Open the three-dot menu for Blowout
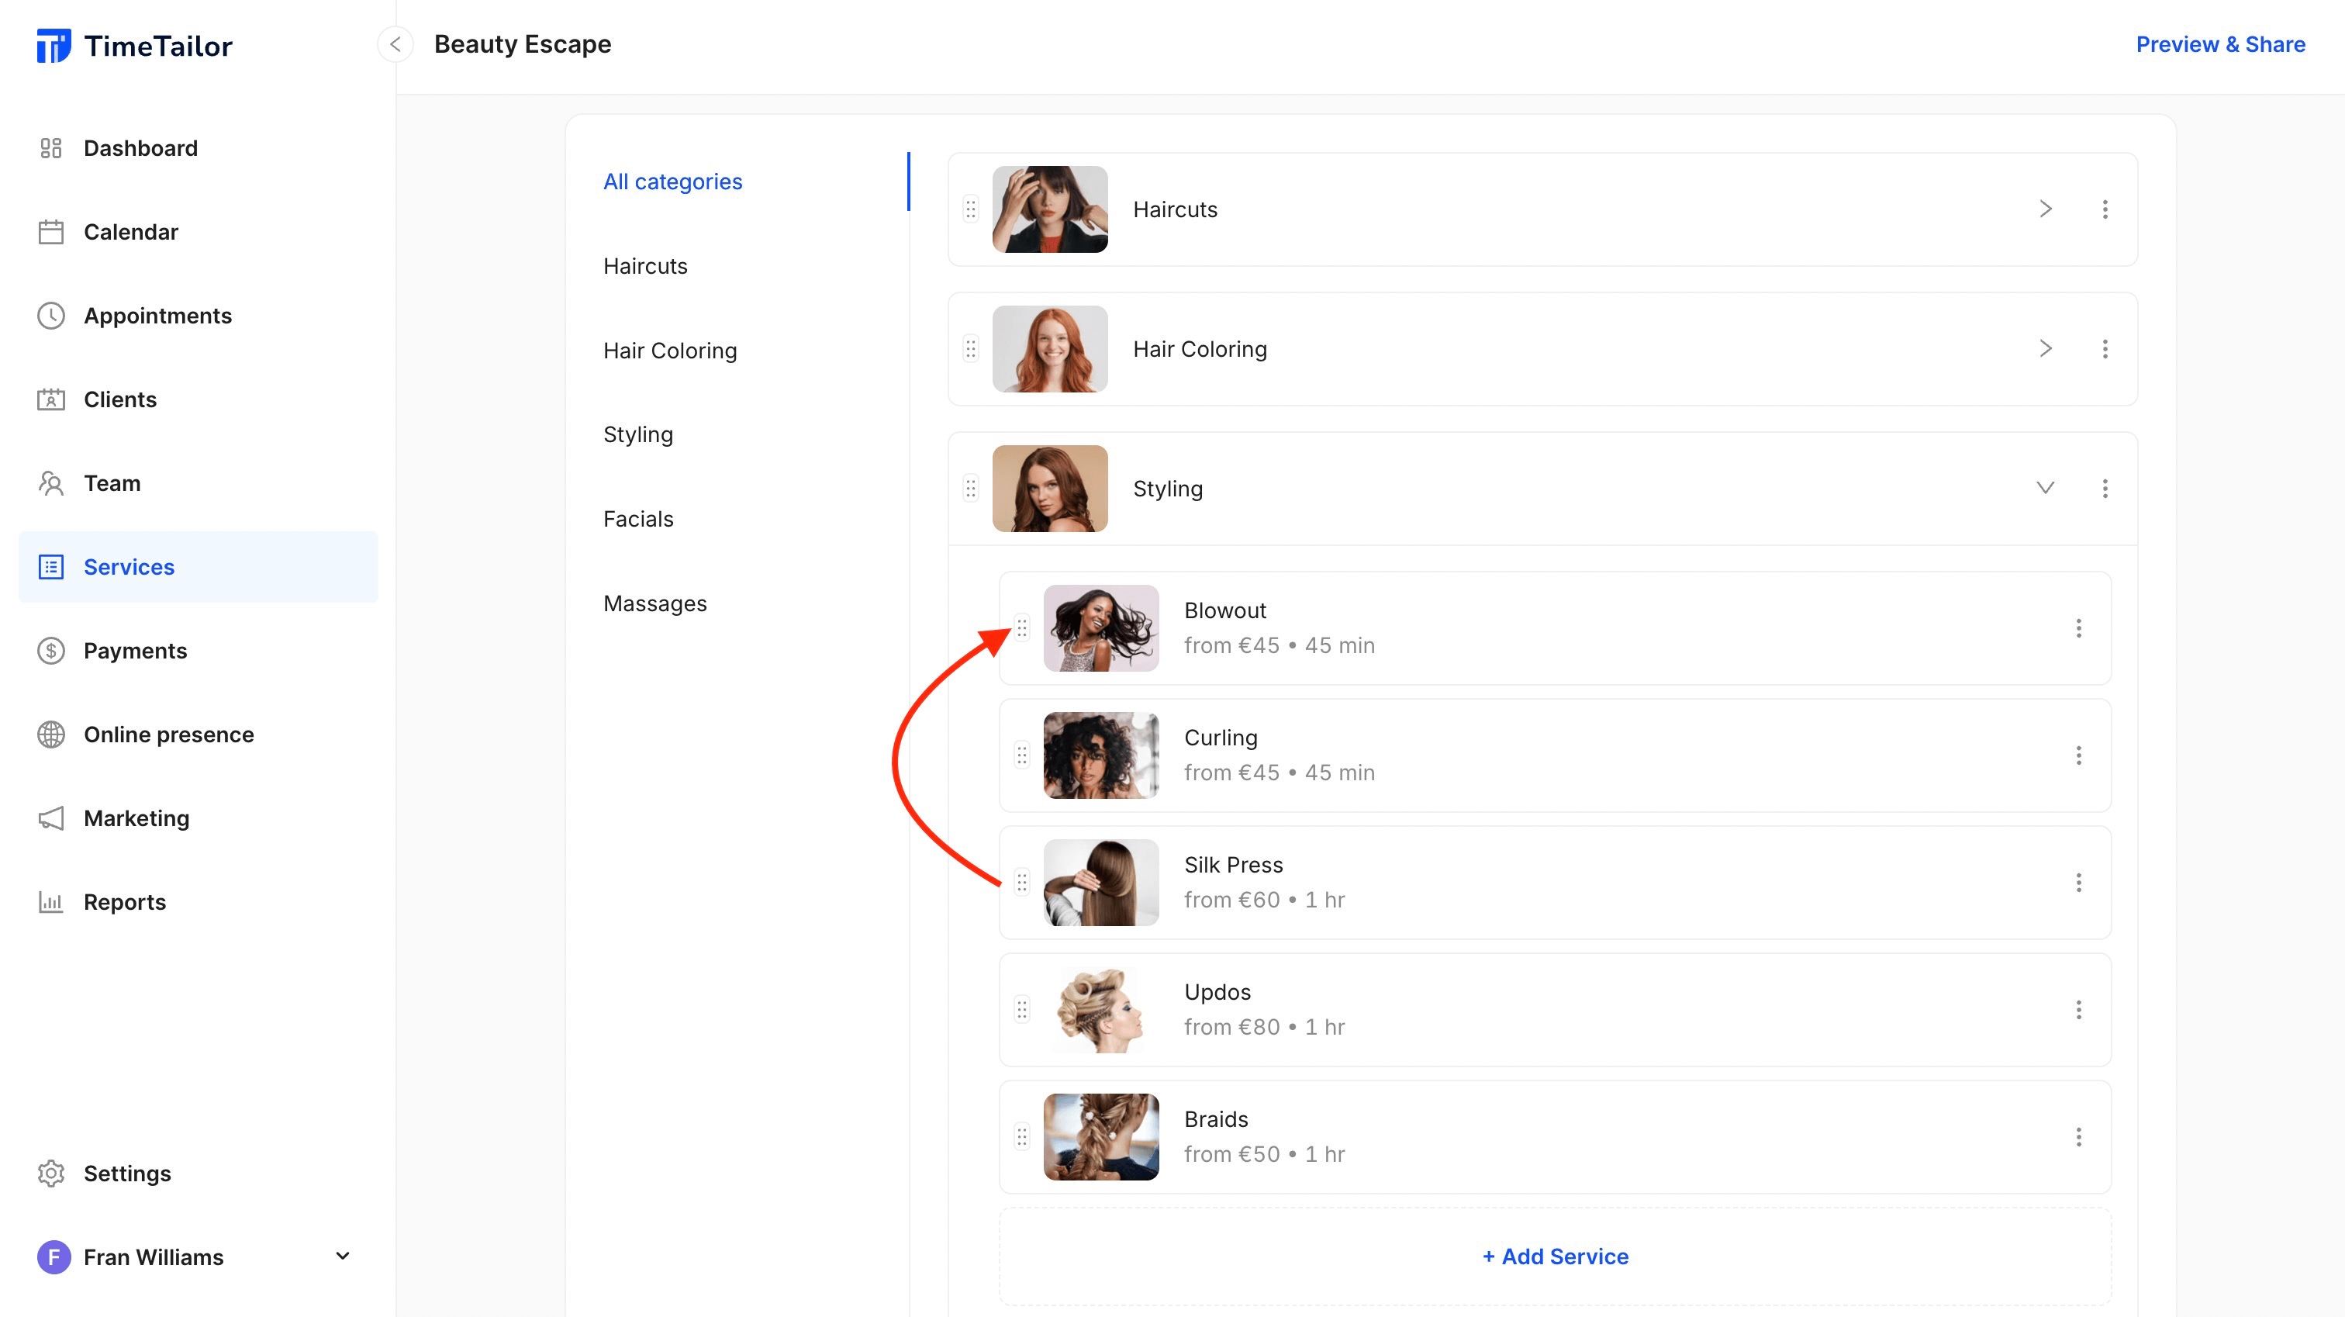The width and height of the screenshot is (2345, 1317). click(x=2080, y=628)
